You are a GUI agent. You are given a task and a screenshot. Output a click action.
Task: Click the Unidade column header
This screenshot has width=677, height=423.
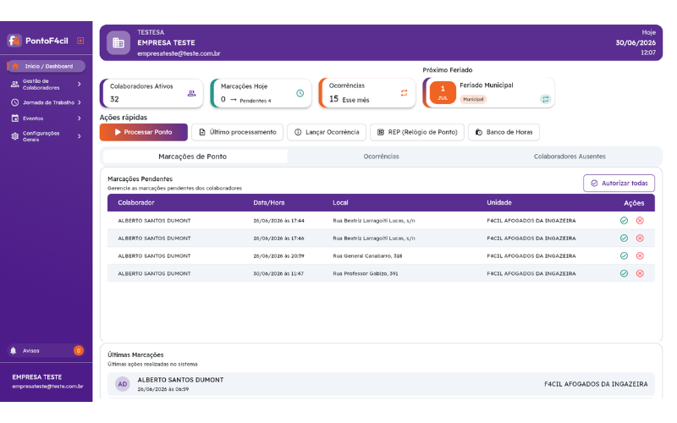click(499, 202)
